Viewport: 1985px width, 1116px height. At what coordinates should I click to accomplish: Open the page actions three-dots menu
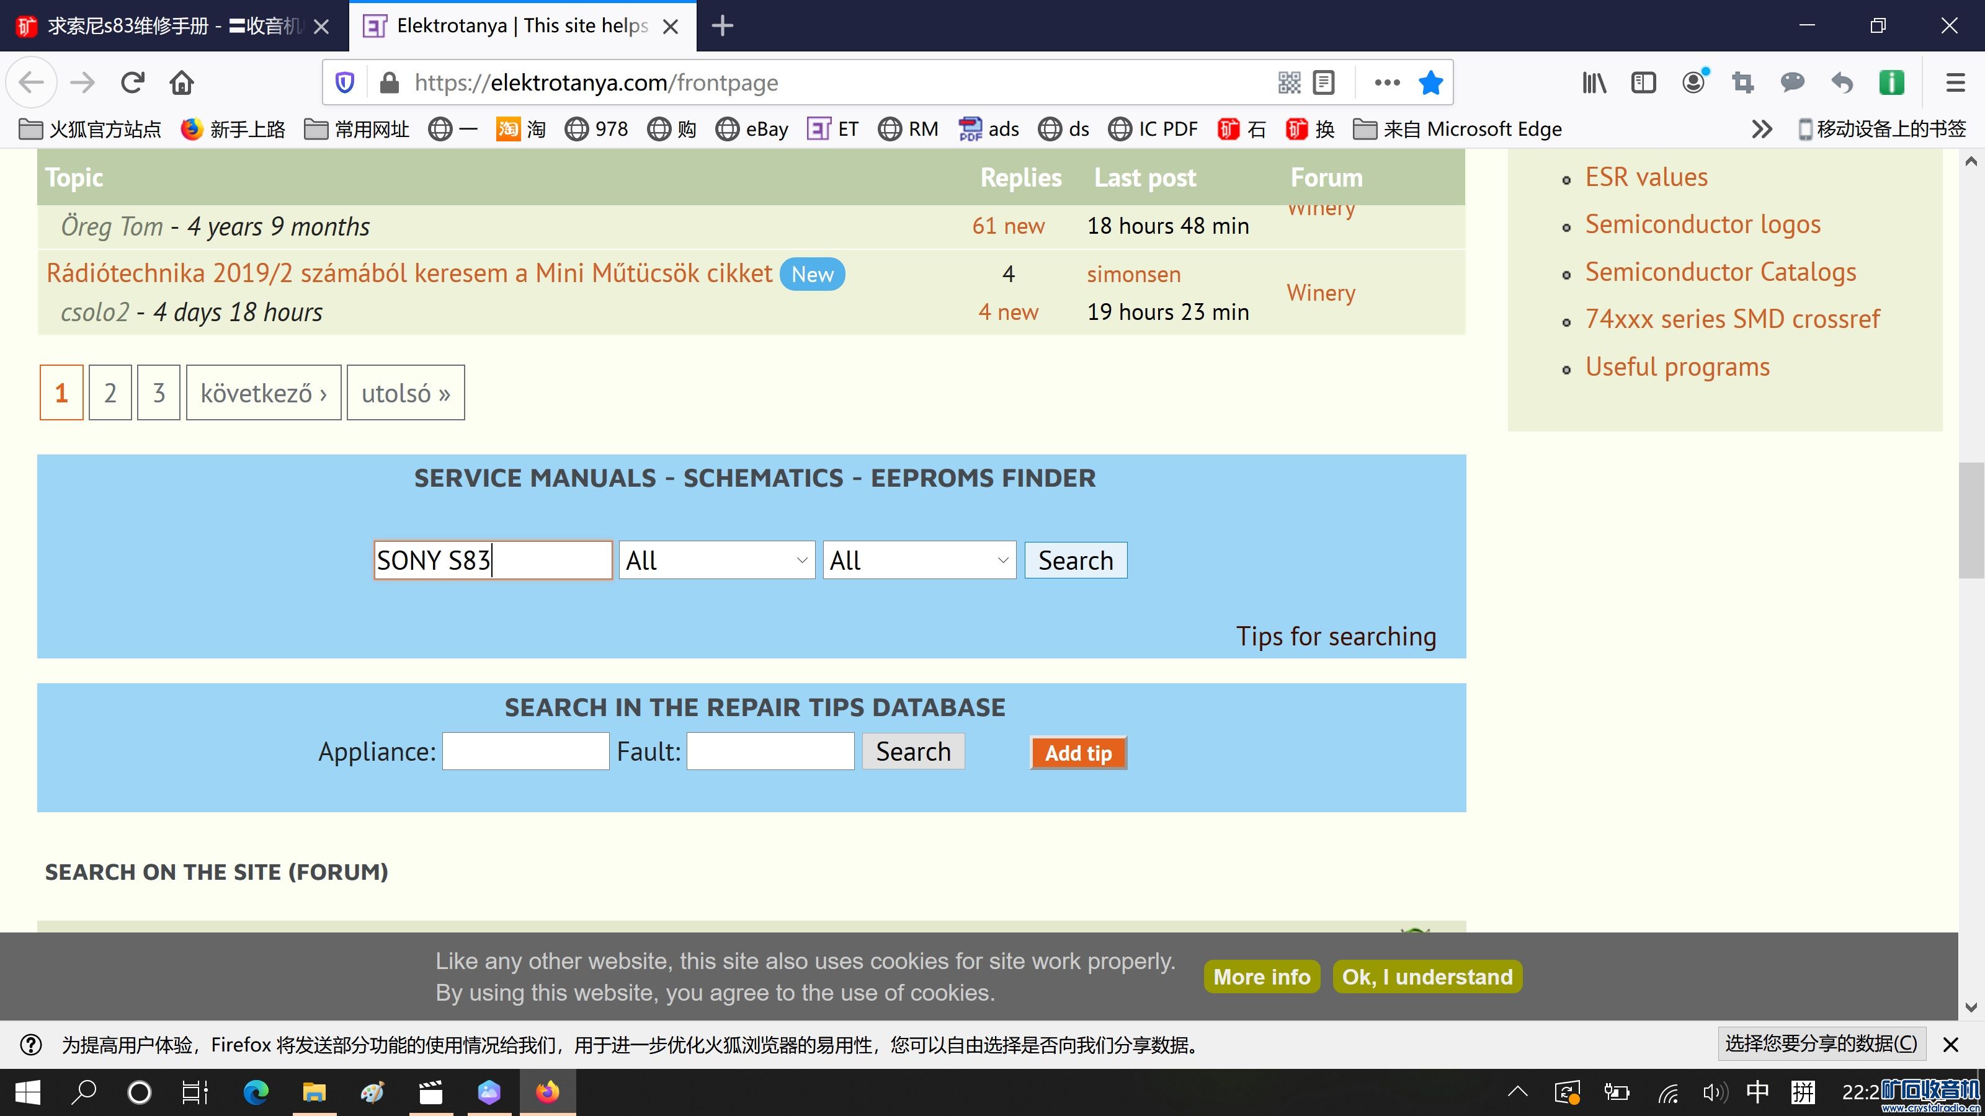pyautogui.click(x=1386, y=82)
